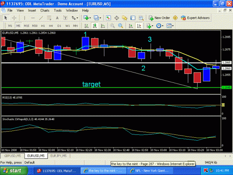
Task: Switch to D1 timeframe
Action: coord(59,26)
